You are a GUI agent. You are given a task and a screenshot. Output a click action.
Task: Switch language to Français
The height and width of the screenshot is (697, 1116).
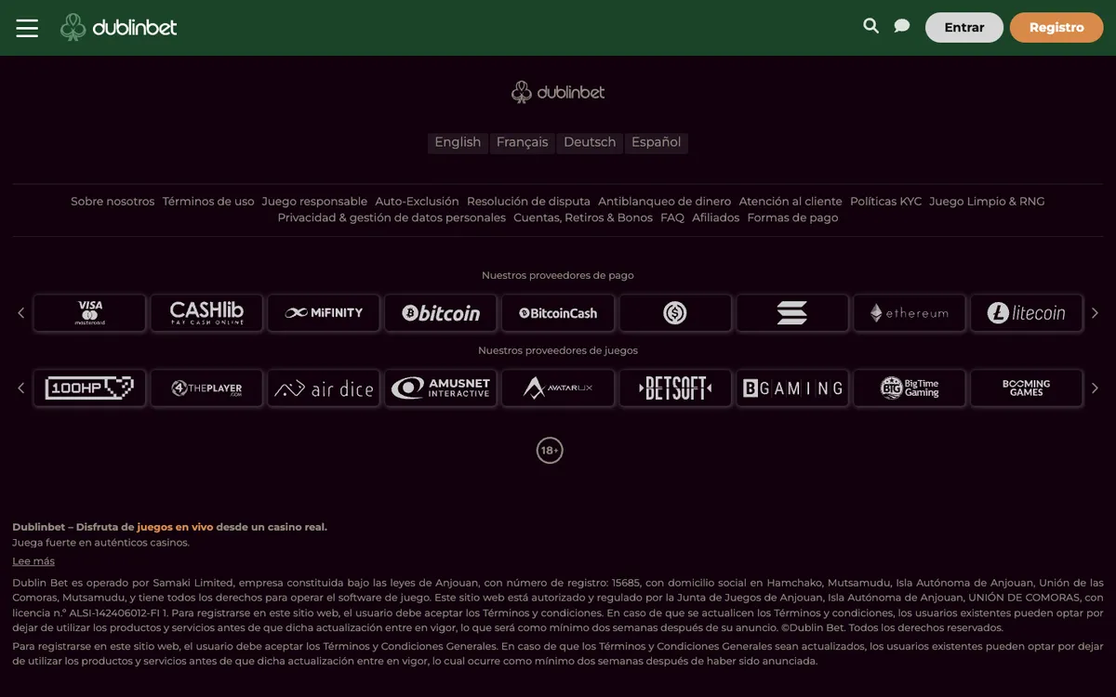[x=523, y=142]
